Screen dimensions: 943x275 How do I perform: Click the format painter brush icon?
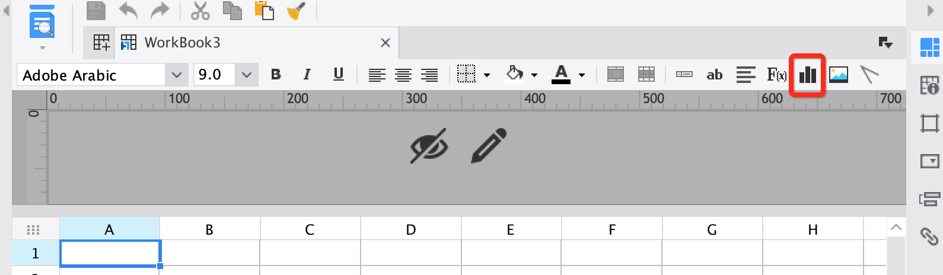[296, 11]
